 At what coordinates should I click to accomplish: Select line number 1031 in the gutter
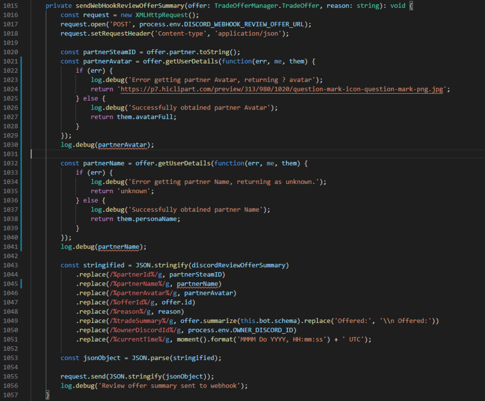pos(10,154)
